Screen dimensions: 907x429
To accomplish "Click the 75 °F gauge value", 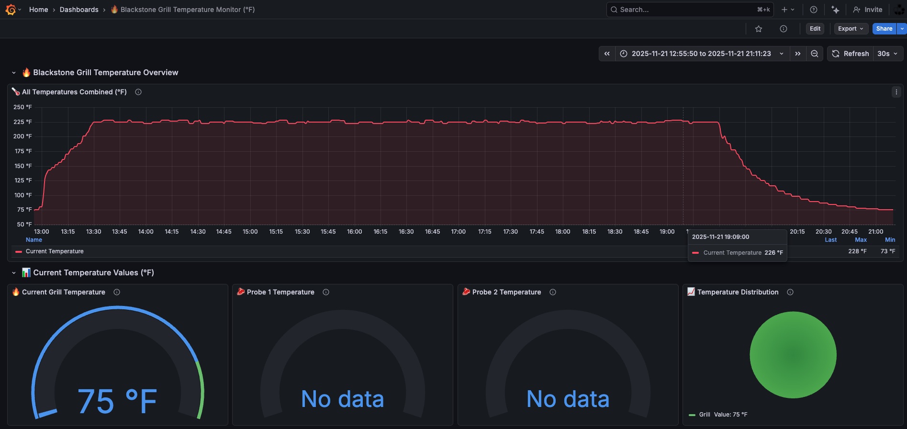I will click(x=117, y=401).
